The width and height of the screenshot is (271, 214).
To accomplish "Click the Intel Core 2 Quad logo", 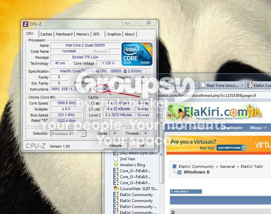I will point(137,54).
